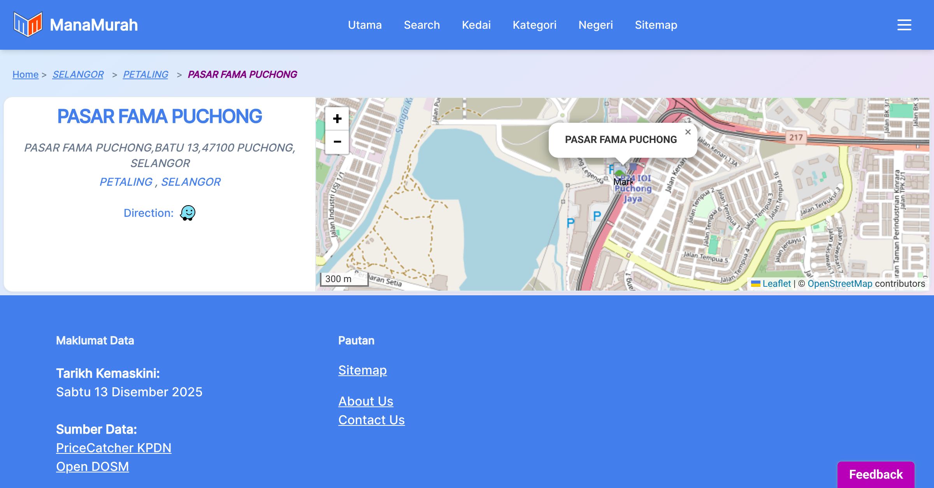The height and width of the screenshot is (488, 934).
Task: Open Negeri nav link
Action: 595,25
